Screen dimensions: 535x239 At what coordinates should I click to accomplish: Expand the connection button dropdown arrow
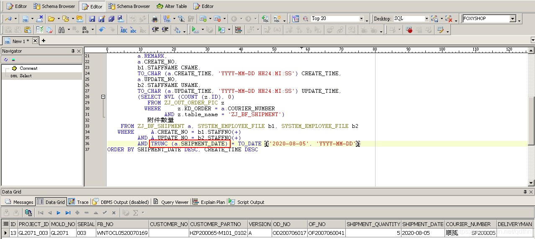click(16, 19)
